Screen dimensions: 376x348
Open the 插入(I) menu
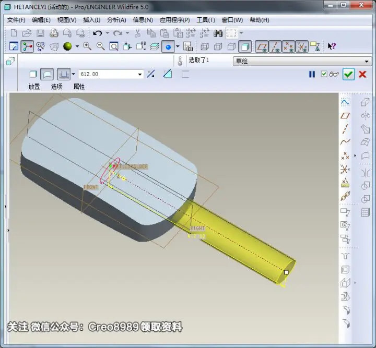coord(91,20)
